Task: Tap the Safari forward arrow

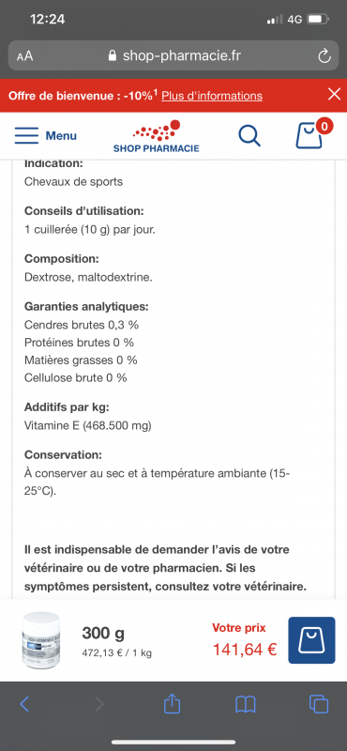Action: [x=99, y=703]
